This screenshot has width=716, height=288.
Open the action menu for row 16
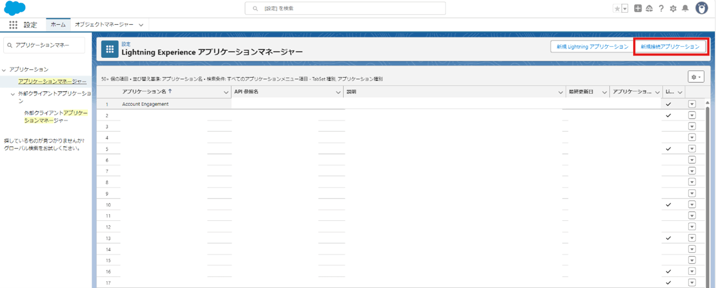(x=692, y=271)
